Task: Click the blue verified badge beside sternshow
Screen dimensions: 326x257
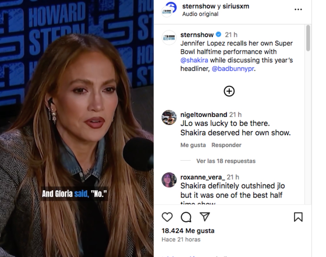Action: [x=218, y=35]
